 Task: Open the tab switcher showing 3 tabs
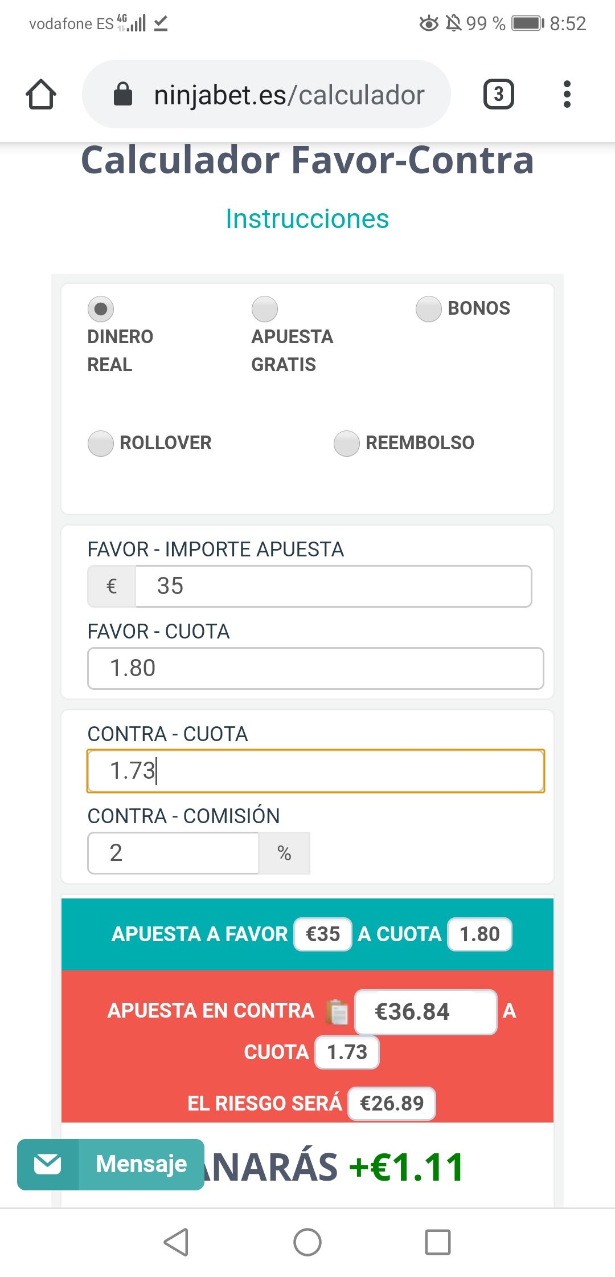coord(498,94)
